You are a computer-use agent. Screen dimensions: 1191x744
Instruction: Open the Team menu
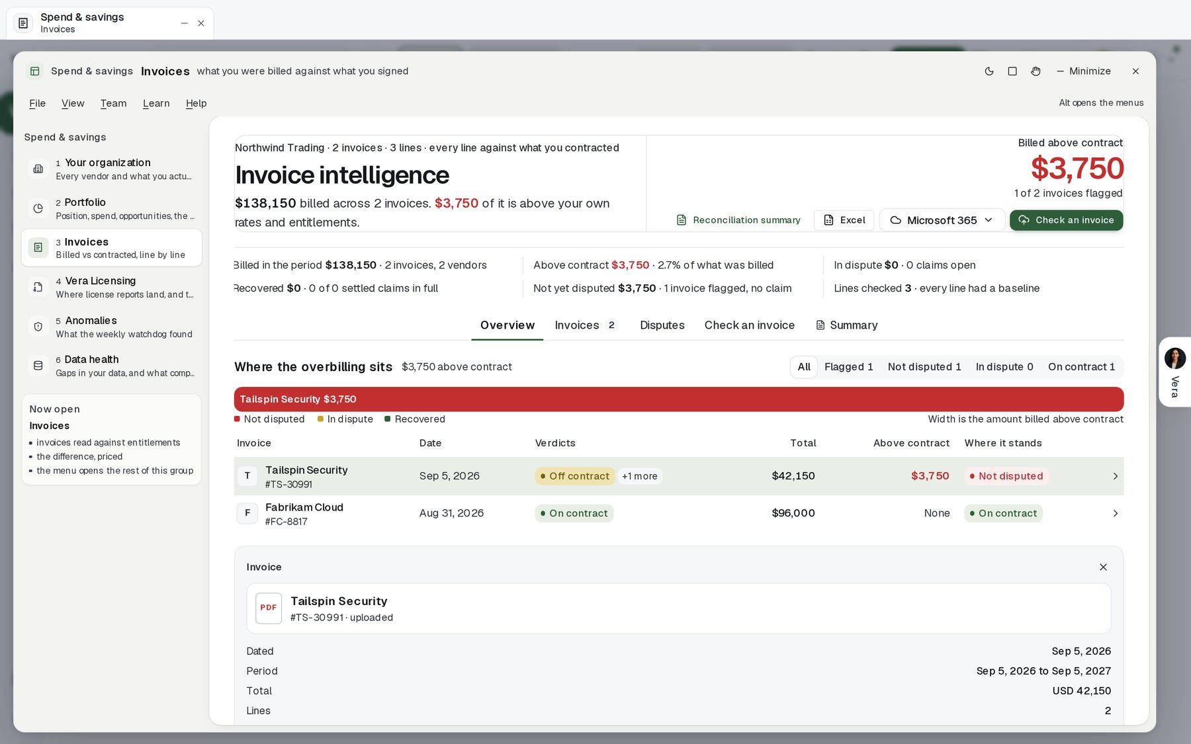(x=113, y=103)
